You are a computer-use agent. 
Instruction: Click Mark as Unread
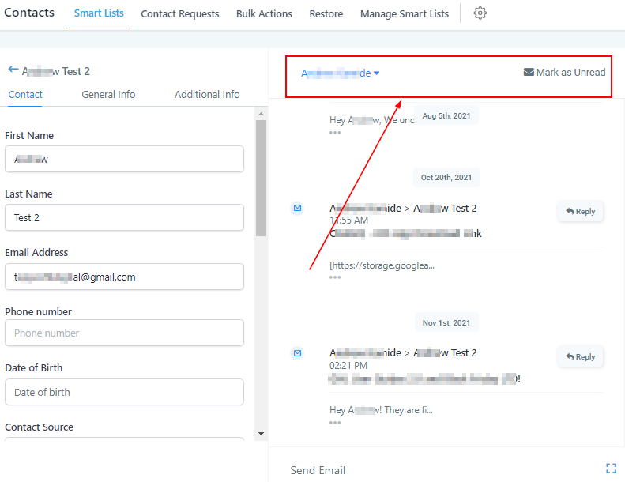[564, 72]
